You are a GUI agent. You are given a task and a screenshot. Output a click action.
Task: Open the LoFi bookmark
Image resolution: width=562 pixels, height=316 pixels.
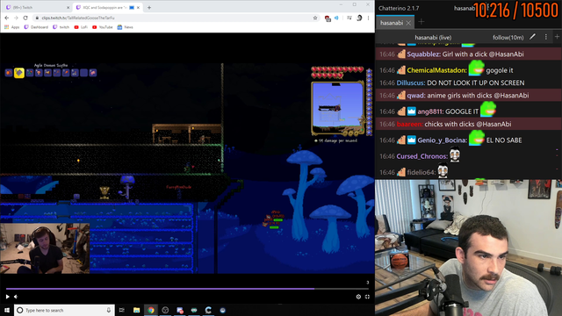(x=81, y=27)
